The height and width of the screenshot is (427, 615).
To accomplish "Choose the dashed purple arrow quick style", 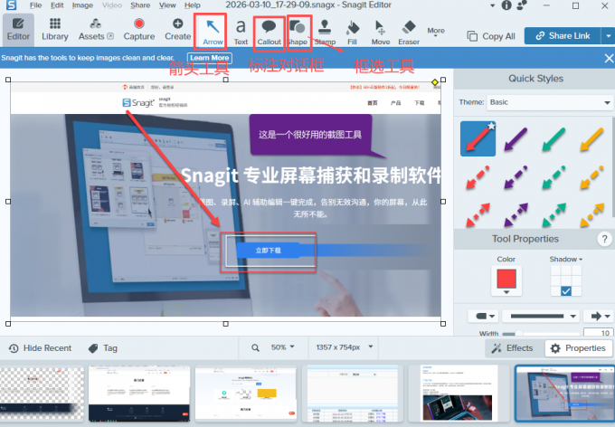I will pos(516,177).
